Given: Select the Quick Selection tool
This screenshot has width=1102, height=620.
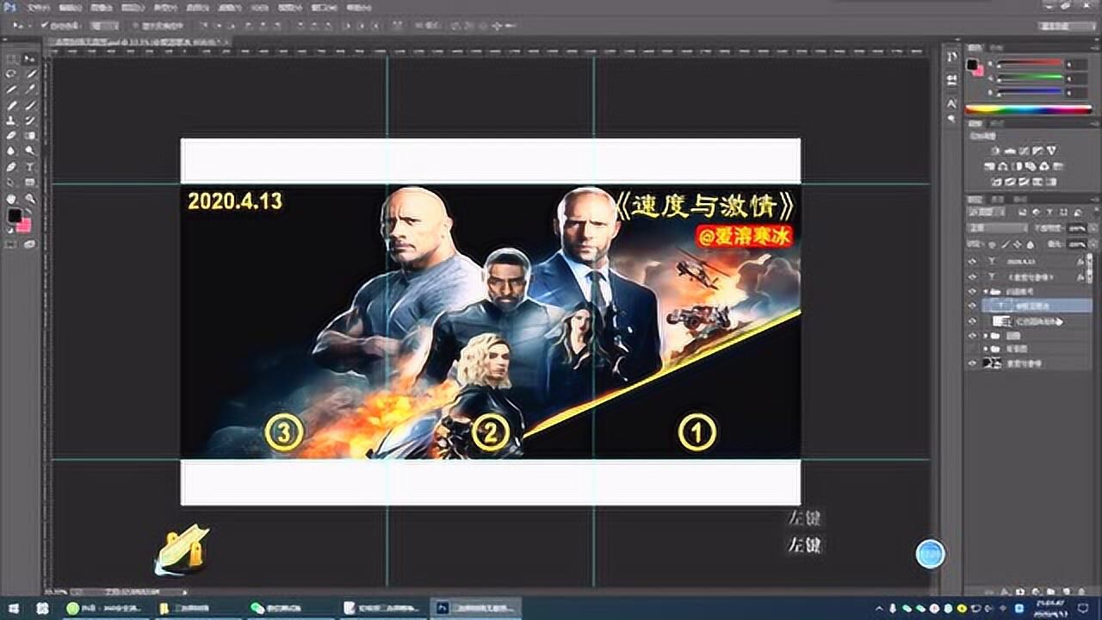Looking at the screenshot, I should 30,73.
